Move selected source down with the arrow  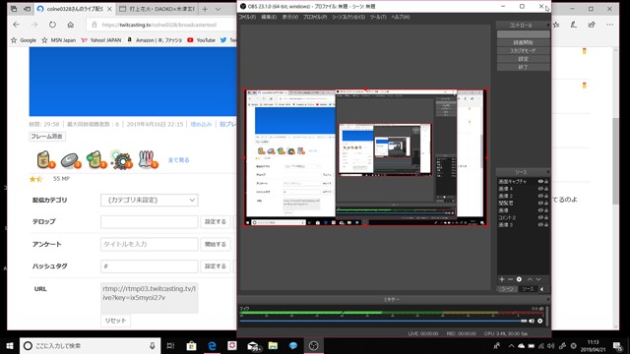[538, 279]
